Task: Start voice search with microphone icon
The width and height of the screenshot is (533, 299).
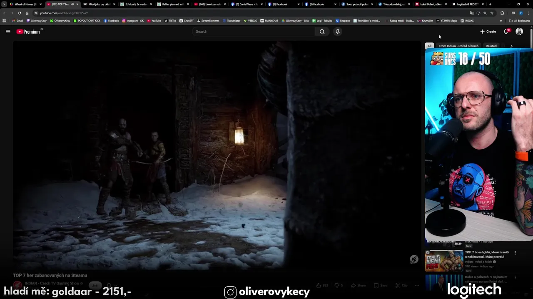Action: point(338,32)
